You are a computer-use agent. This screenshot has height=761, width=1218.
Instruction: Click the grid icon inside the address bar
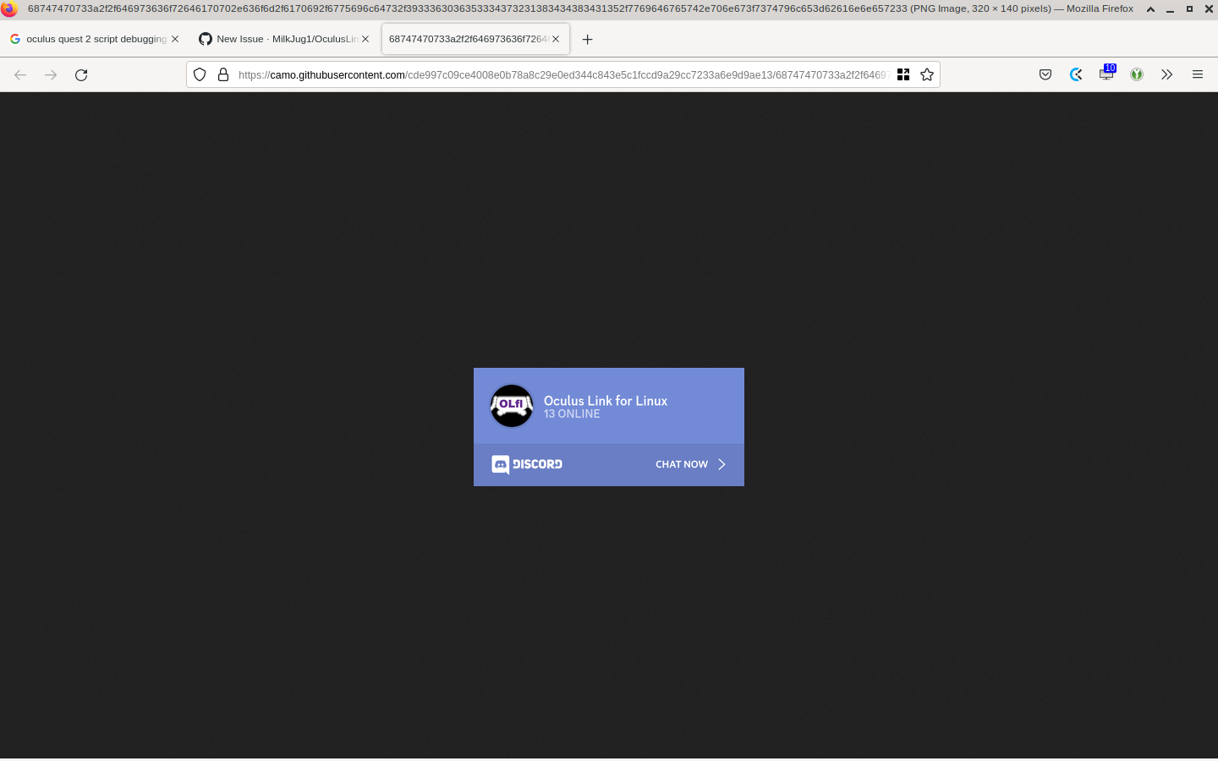(903, 74)
